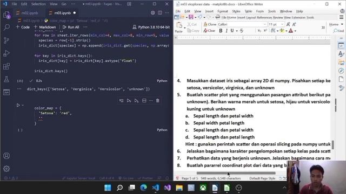Screen dimensions: 346x194
Task: Click the Clear formatting button
Action: (209, 31)
